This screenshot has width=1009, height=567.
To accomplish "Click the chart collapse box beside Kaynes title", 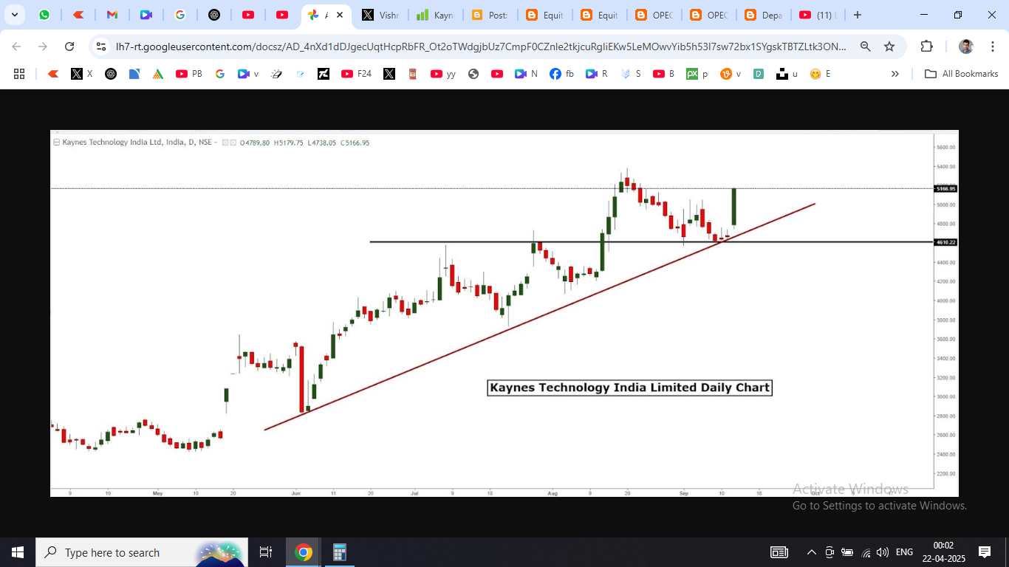I will point(56,142).
